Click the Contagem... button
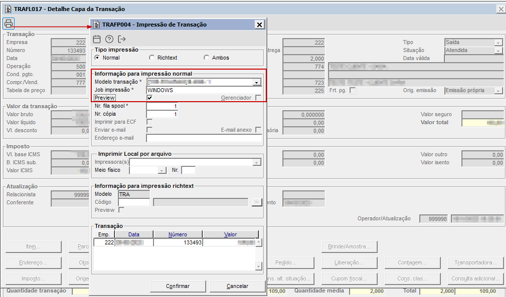Image resolution: width=506 pixels, height=297 pixels. coord(412,263)
